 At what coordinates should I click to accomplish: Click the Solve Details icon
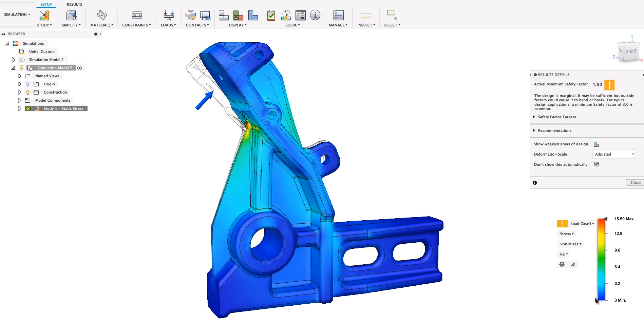pyautogui.click(x=301, y=15)
